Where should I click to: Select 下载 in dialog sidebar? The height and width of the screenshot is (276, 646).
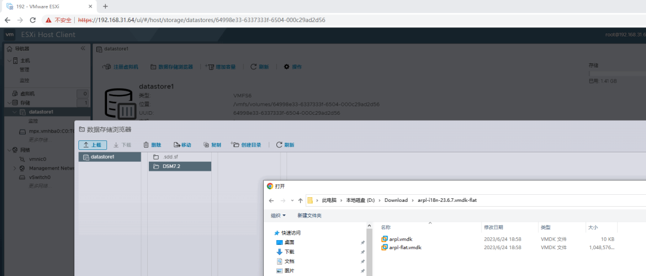click(289, 252)
